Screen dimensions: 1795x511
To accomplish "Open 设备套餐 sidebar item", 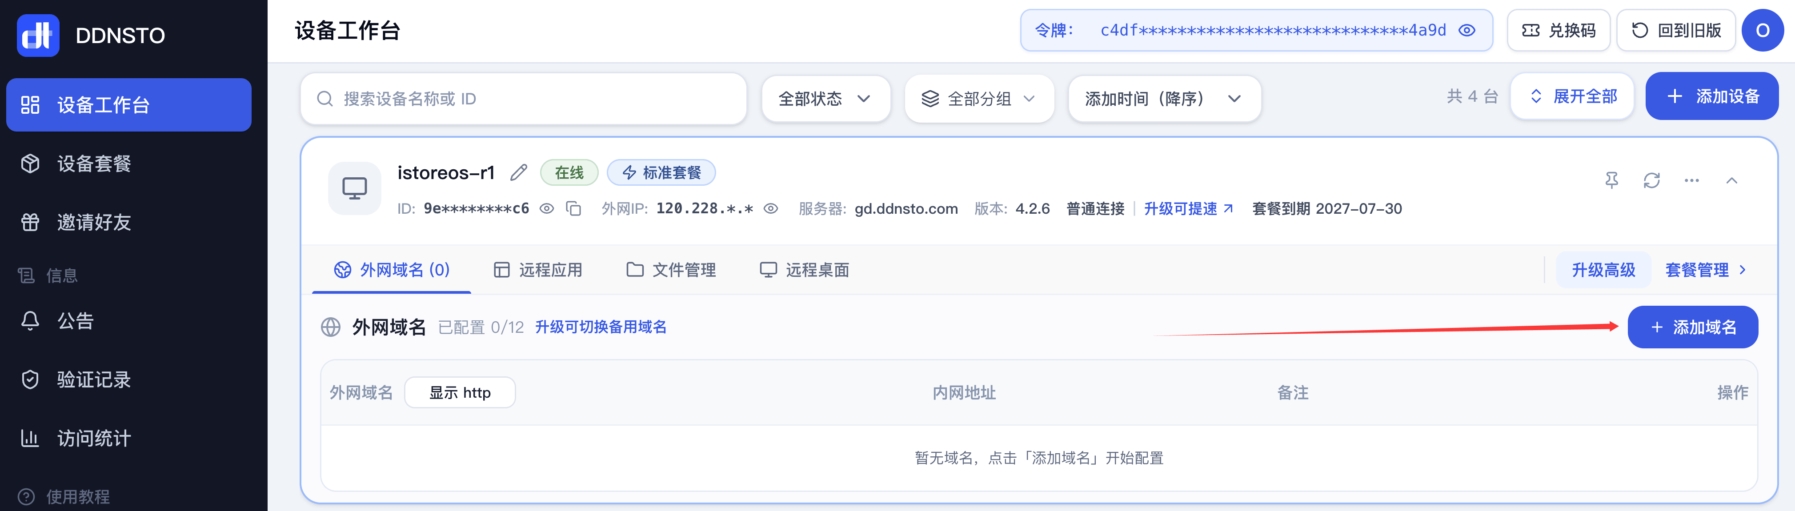I will click(x=129, y=164).
